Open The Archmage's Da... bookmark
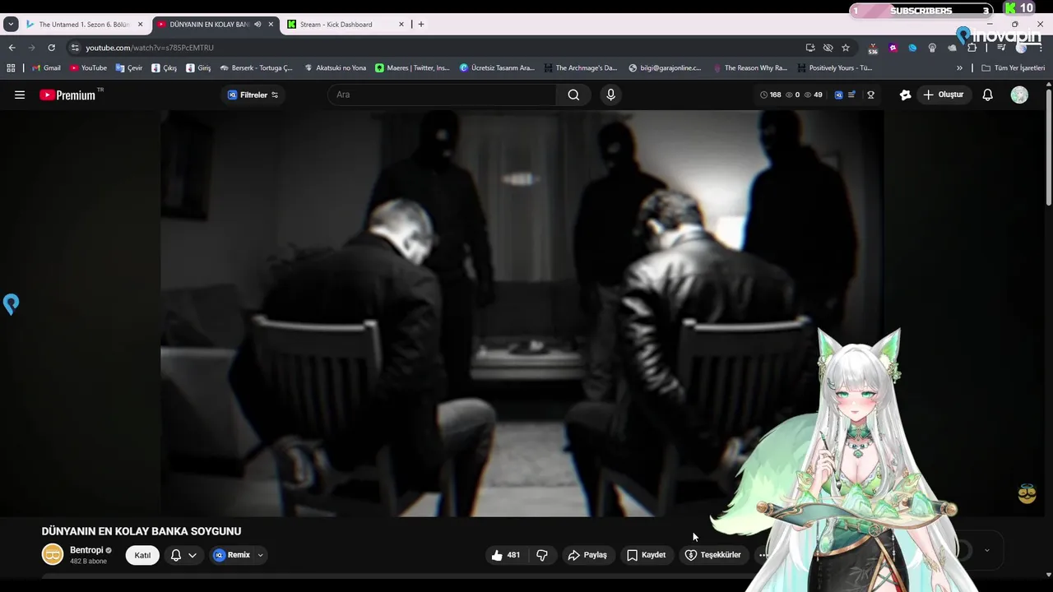Viewport: 1053px width, 592px height. (580, 68)
